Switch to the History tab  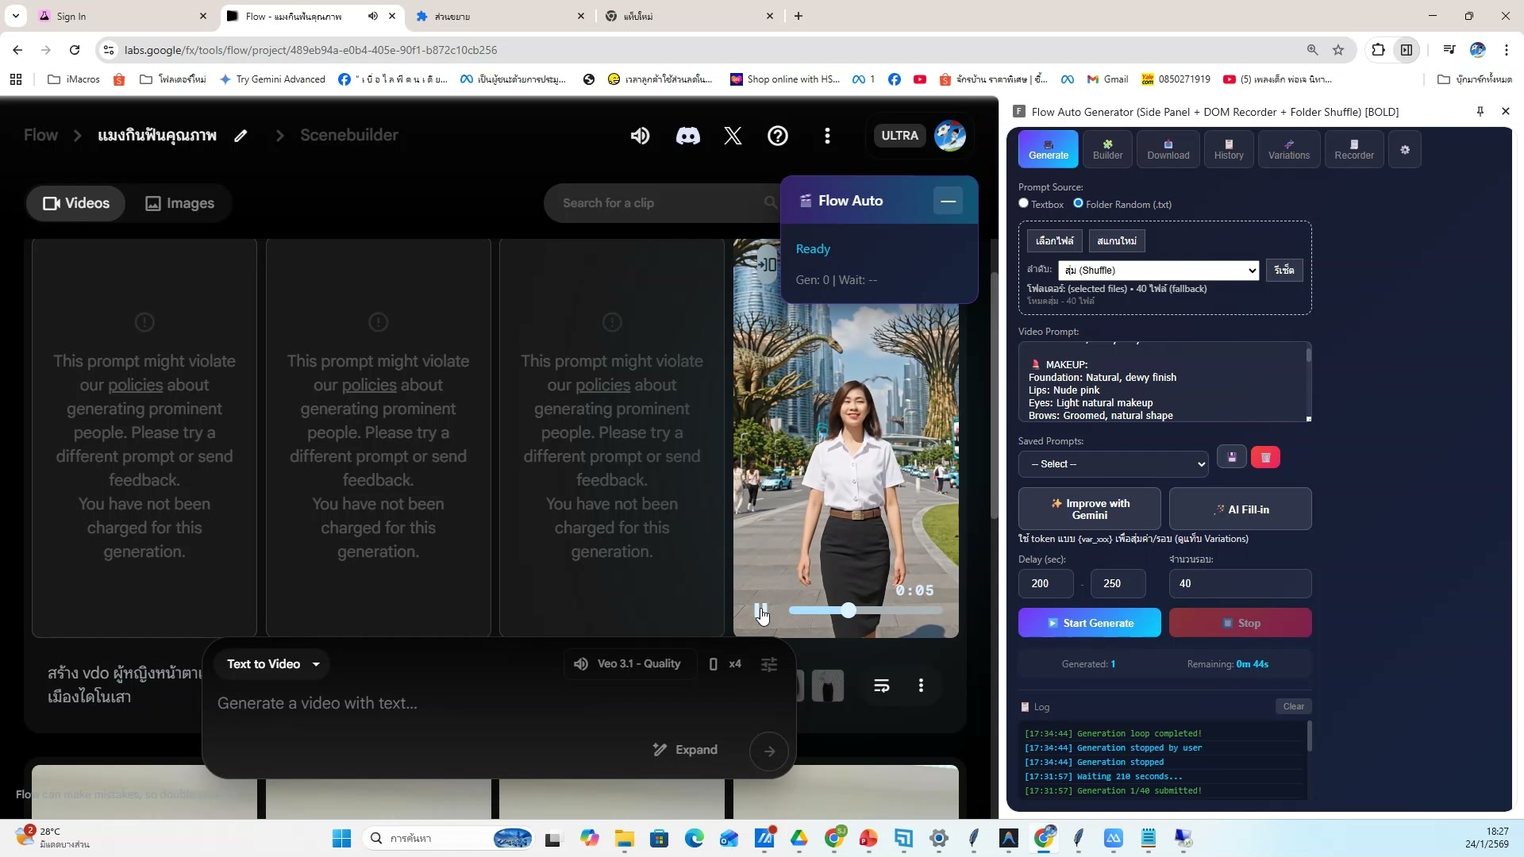click(x=1228, y=149)
